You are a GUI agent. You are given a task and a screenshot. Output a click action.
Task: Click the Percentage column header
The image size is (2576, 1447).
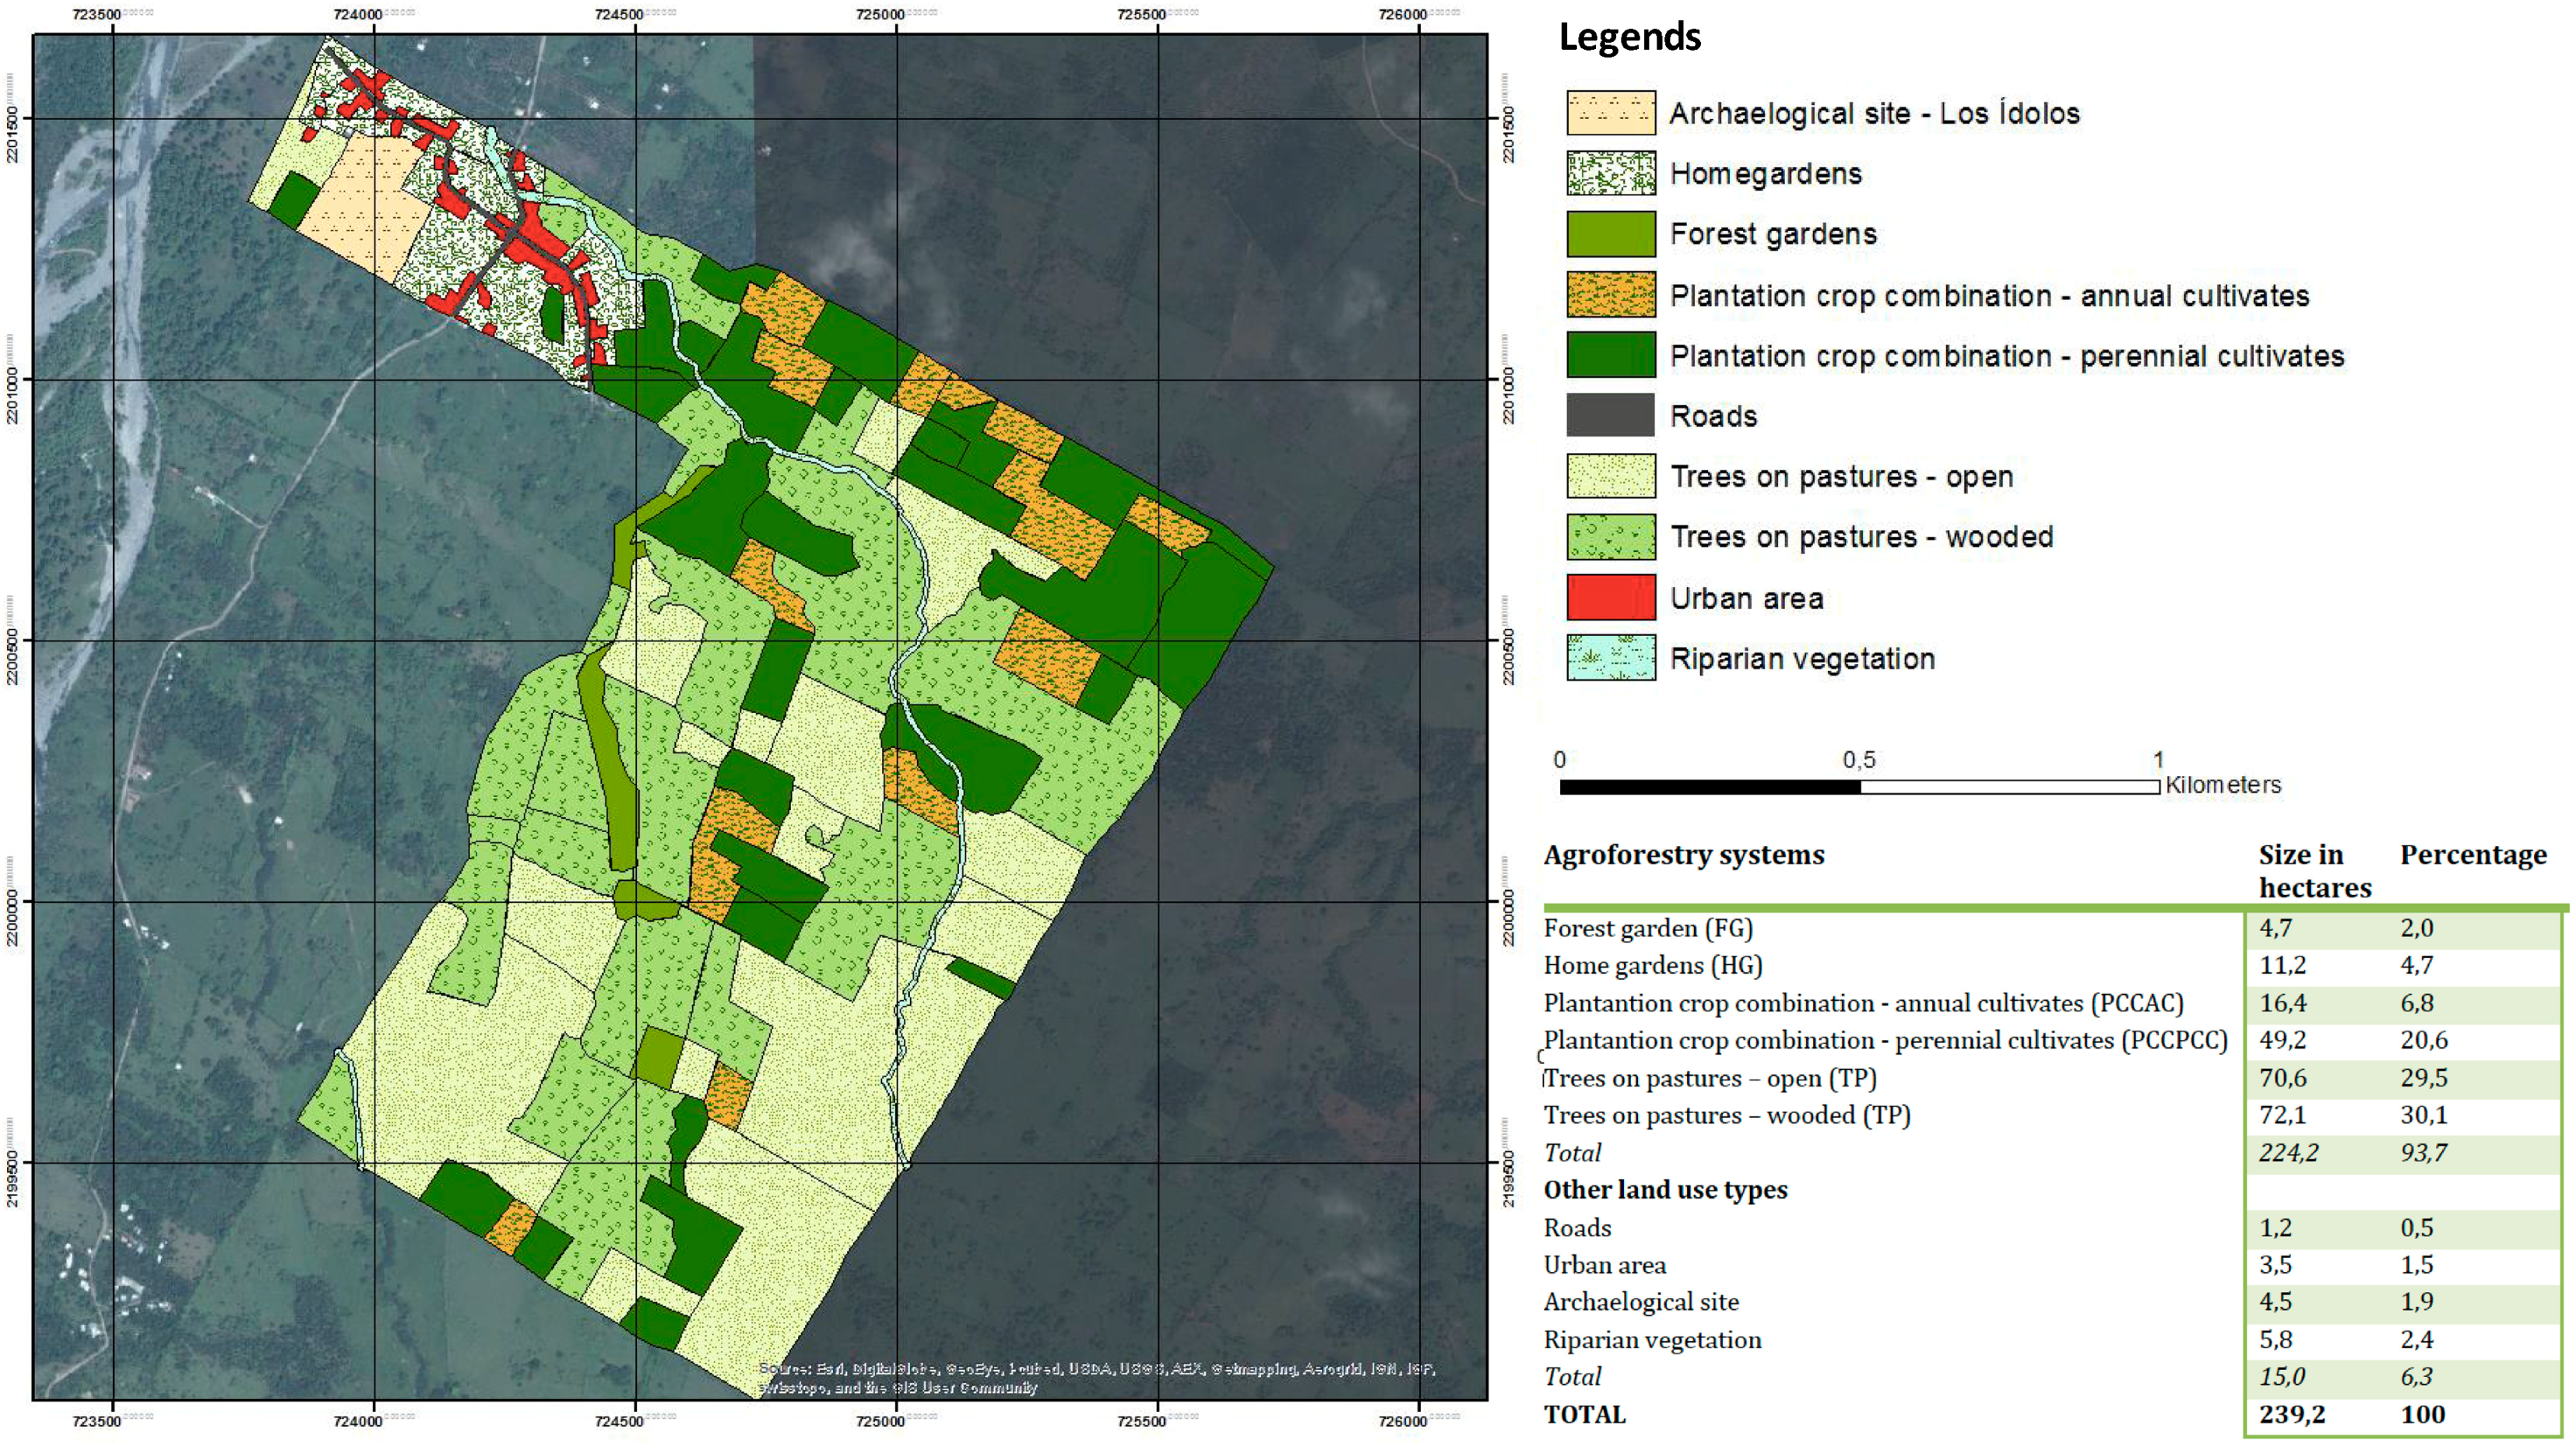2472,855
